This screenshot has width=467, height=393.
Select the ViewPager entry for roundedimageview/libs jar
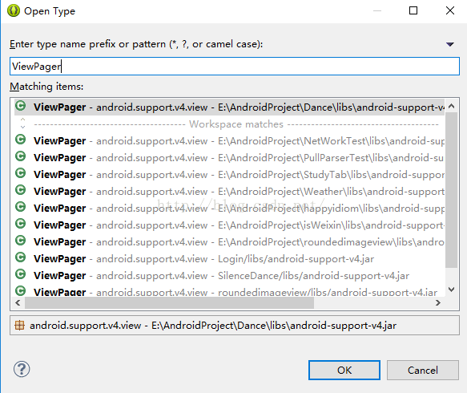tap(229, 291)
